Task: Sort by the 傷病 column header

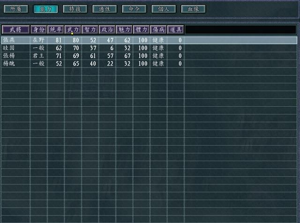Action: click(158, 30)
